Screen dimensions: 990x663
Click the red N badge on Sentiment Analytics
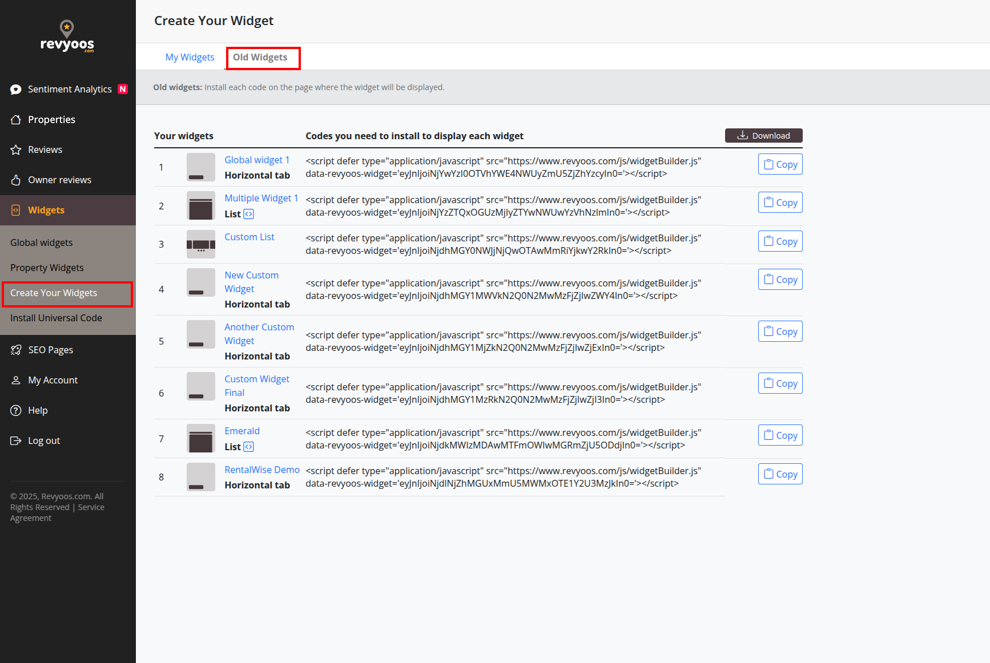click(122, 89)
